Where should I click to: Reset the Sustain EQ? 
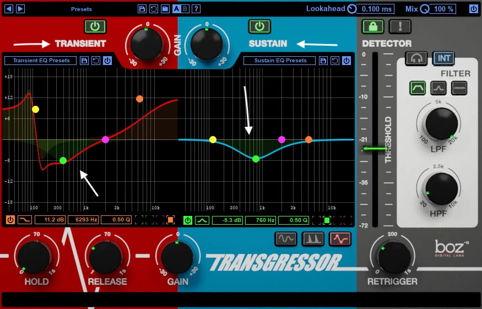335,60
